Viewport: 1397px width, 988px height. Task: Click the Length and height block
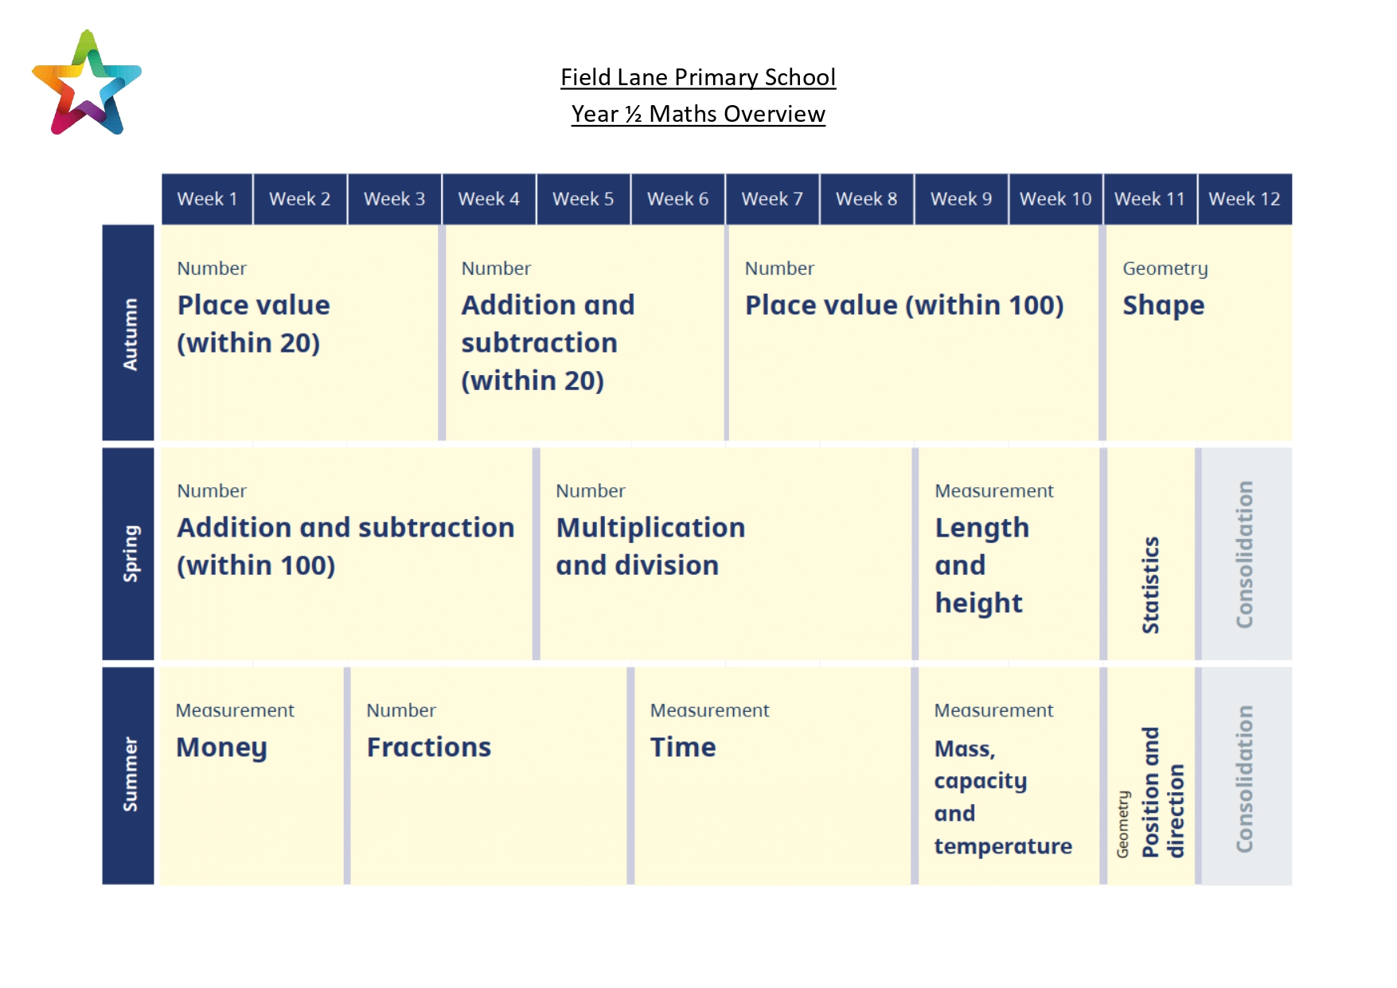(1009, 553)
